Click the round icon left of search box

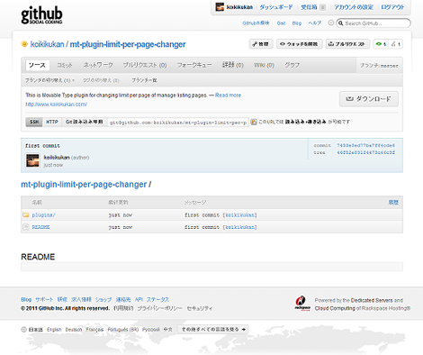(x=331, y=23)
